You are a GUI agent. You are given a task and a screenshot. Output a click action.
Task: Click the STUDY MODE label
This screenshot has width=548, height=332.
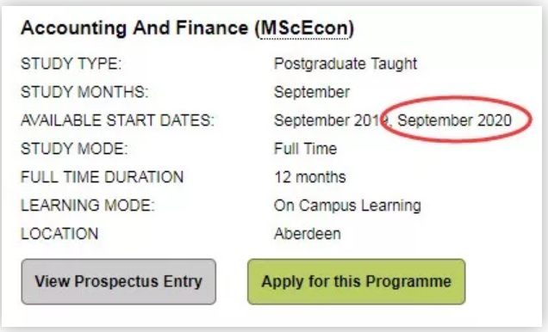pos(74,149)
